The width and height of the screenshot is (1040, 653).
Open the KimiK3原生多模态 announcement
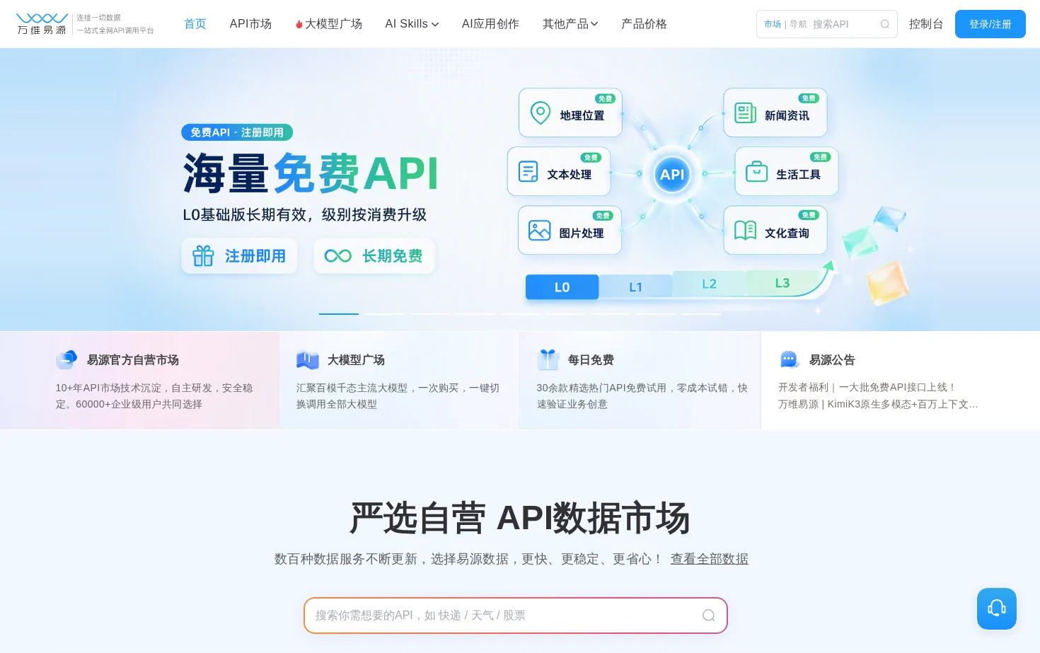878,404
